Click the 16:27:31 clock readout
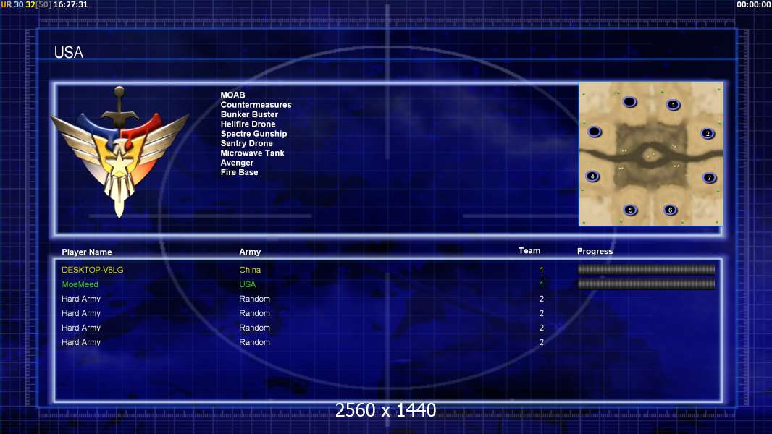Screen dimensions: 772x434 70,4
